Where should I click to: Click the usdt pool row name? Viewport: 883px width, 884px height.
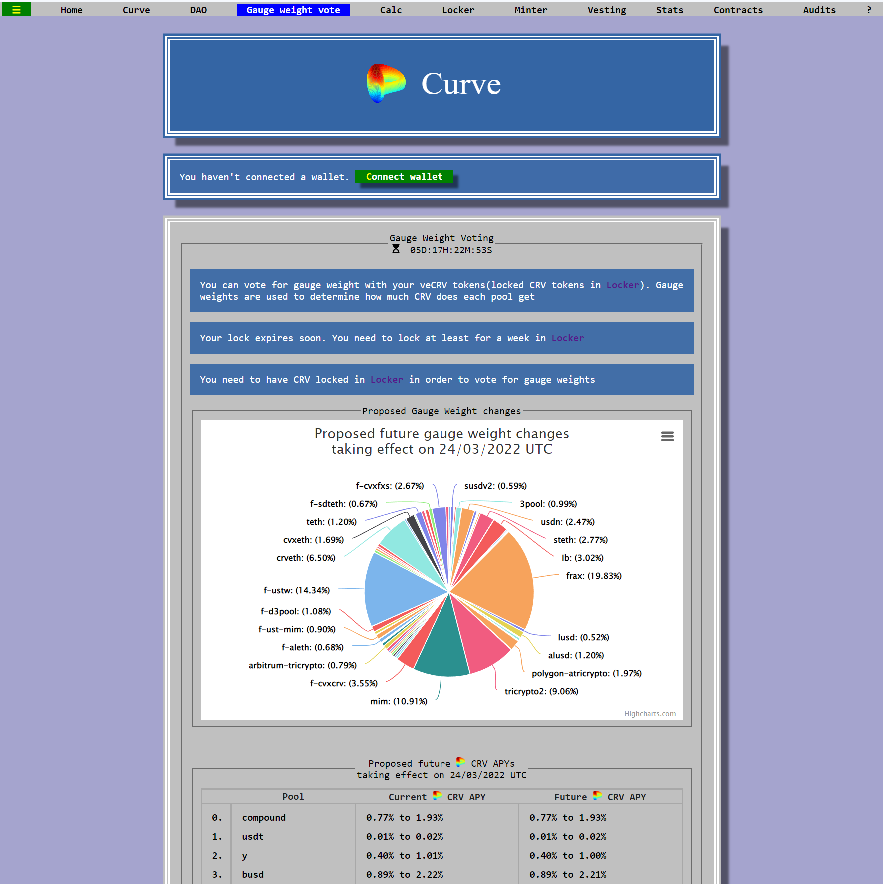252,836
